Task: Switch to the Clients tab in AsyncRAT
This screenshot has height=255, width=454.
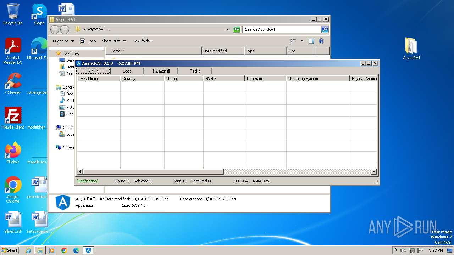Action: (93, 71)
